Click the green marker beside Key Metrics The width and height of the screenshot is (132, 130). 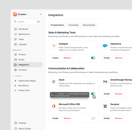coord(15,86)
